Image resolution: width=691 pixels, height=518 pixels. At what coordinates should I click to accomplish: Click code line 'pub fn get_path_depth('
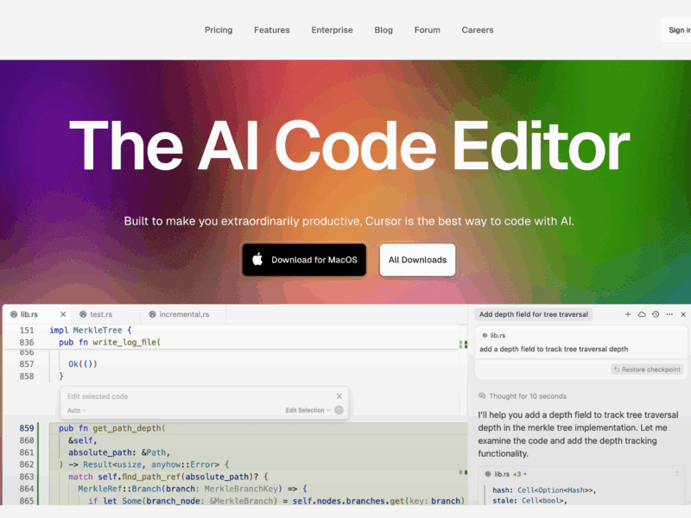coord(112,428)
